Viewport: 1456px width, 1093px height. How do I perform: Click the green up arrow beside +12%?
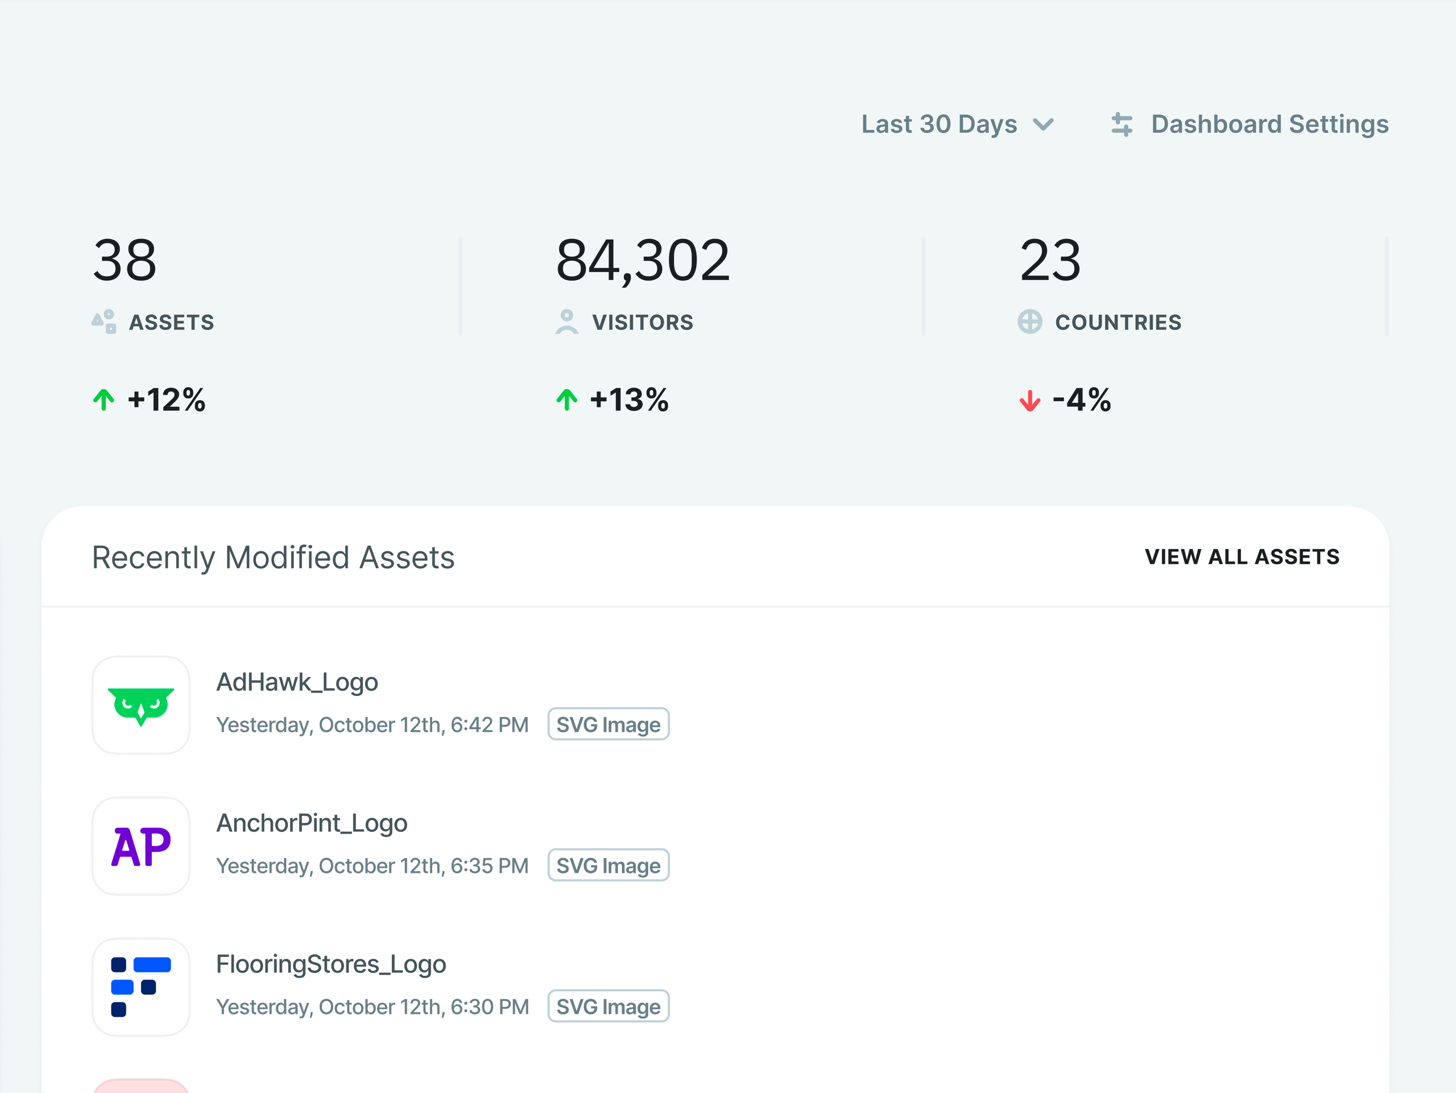point(104,399)
